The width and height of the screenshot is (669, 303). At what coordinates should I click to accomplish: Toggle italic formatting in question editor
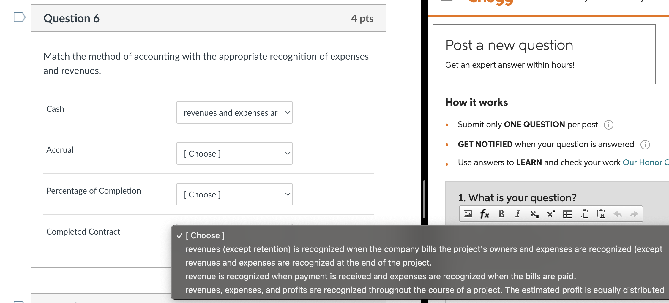coord(518,214)
